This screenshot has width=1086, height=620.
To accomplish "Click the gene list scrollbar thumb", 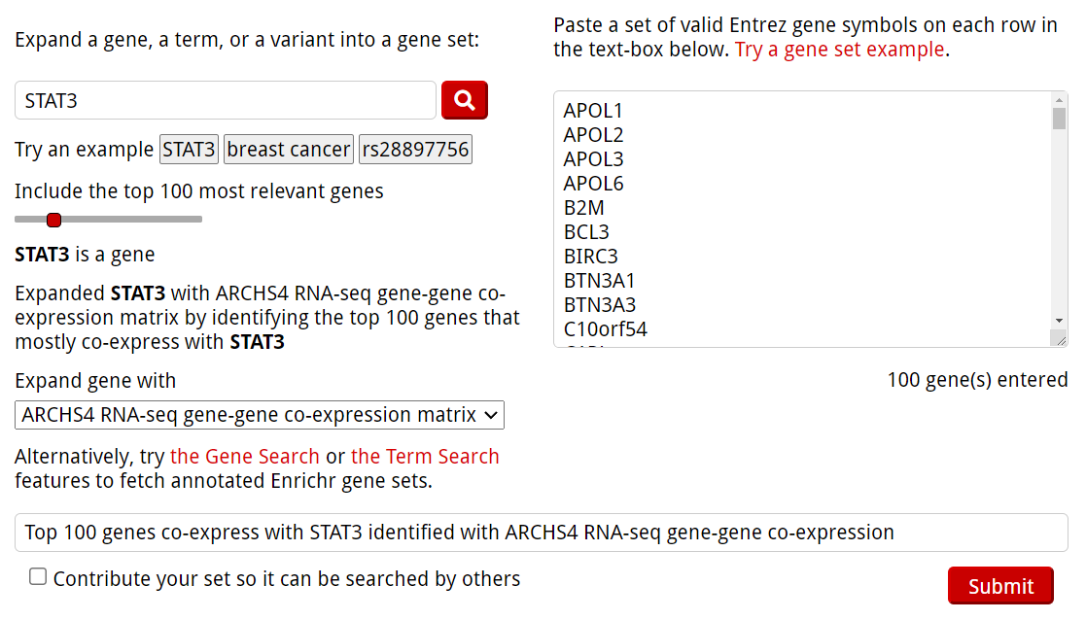I will click(x=1059, y=118).
